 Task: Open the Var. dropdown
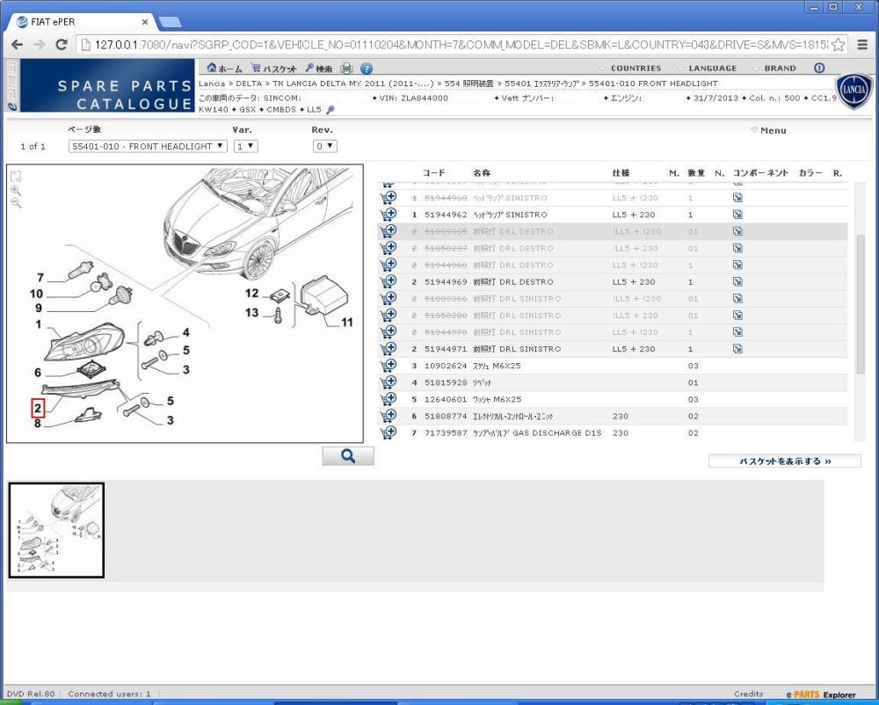point(245,146)
